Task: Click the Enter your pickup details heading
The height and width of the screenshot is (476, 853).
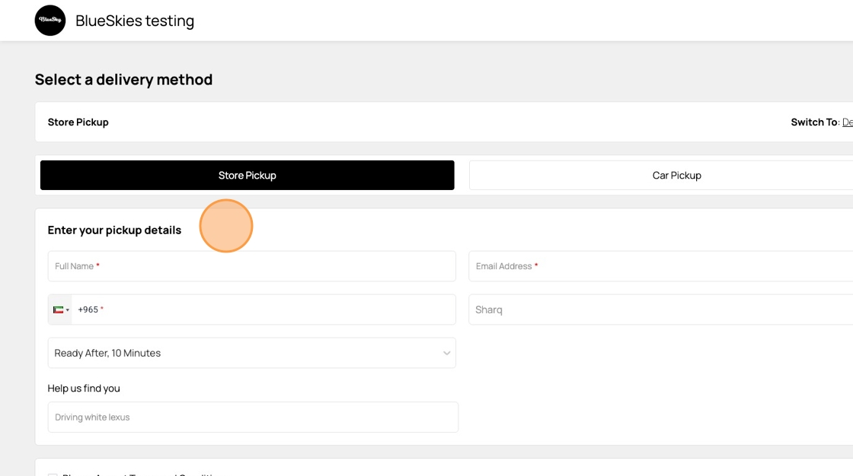Action: pos(114,230)
